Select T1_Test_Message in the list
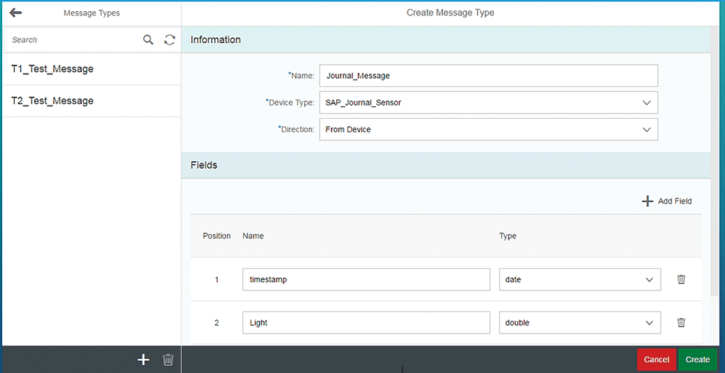725x373 pixels. tap(52, 69)
